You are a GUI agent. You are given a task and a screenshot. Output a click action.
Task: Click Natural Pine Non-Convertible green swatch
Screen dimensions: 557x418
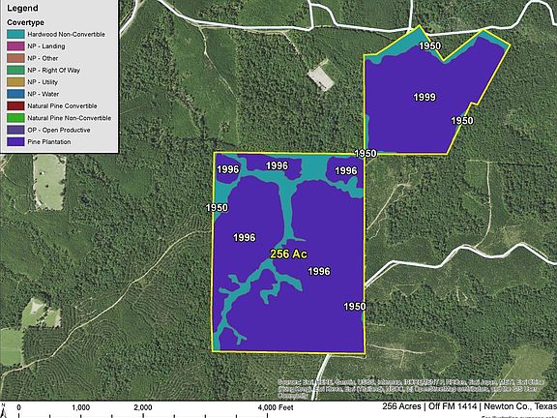[15, 118]
